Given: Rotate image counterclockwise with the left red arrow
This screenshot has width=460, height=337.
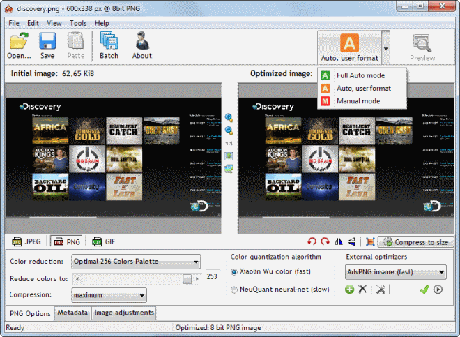Looking at the screenshot, I should [312, 242].
